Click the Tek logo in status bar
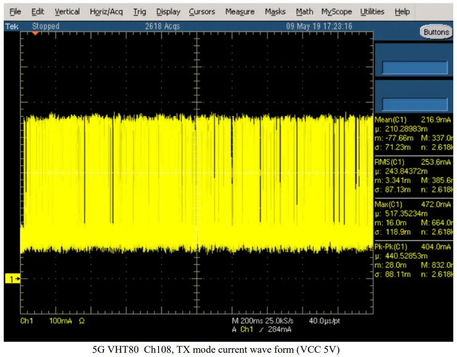Viewport: 457px width, 357px height. 12,27
